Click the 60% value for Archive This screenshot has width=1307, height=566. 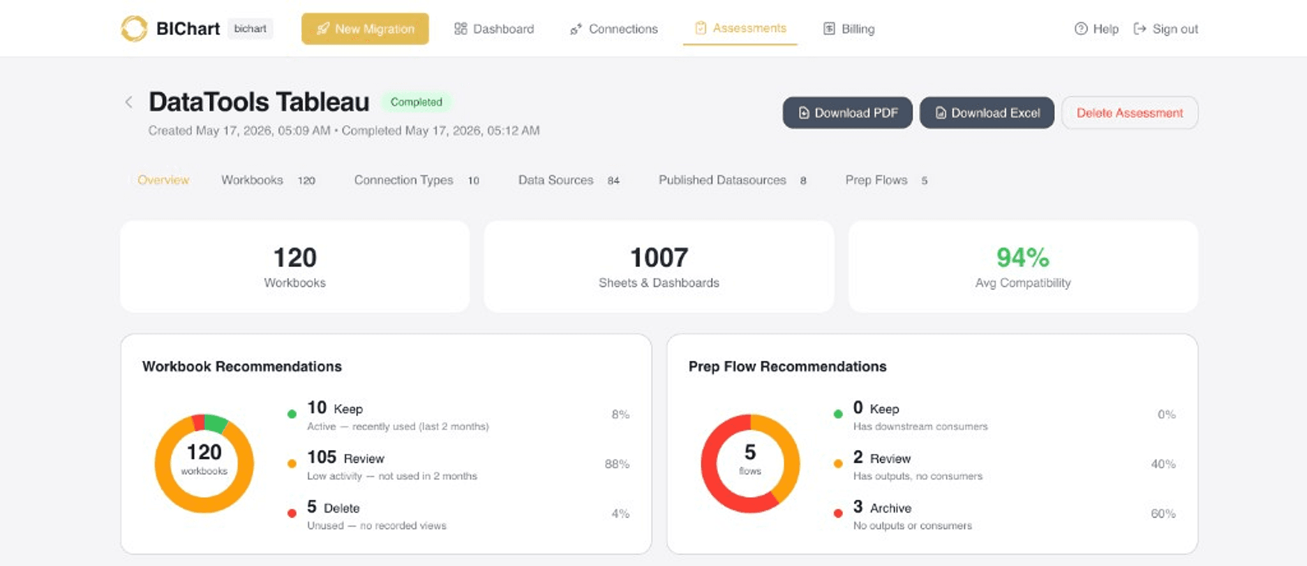tap(1163, 514)
